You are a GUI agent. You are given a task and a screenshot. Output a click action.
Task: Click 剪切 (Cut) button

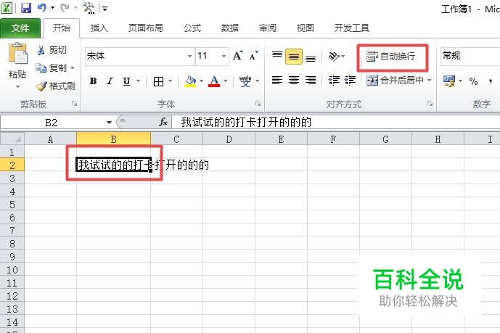pos(52,50)
